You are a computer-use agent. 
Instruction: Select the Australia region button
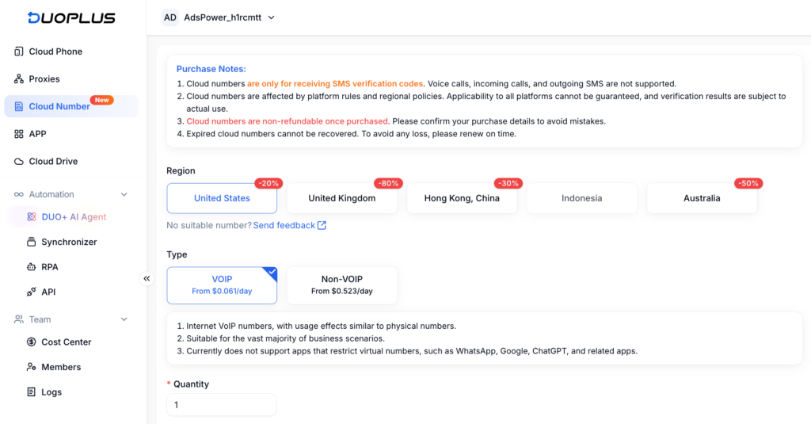pos(702,198)
